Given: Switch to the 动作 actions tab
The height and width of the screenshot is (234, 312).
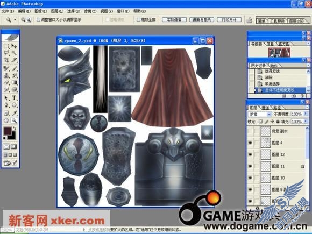Looking at the screenshot, I should pyautogui.click(x=274, y=66).
